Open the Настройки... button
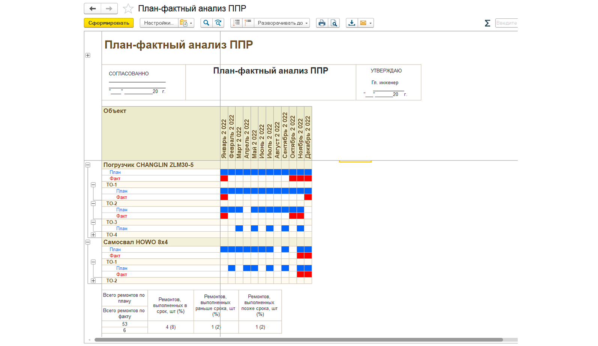Viewport: 598px width, 346px height. coord(159,23)
